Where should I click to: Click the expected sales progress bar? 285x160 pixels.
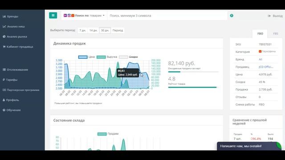point(193,72)
